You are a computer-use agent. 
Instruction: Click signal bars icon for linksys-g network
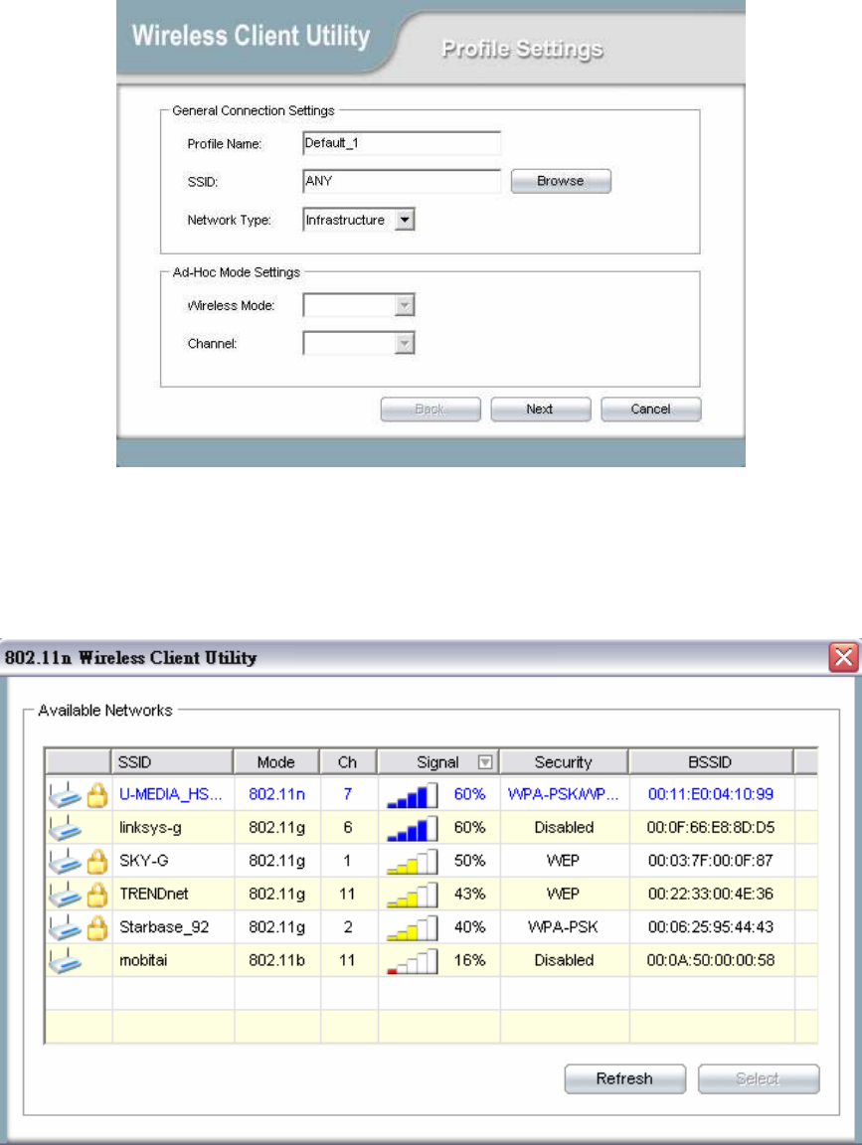[x=412, y=828]
